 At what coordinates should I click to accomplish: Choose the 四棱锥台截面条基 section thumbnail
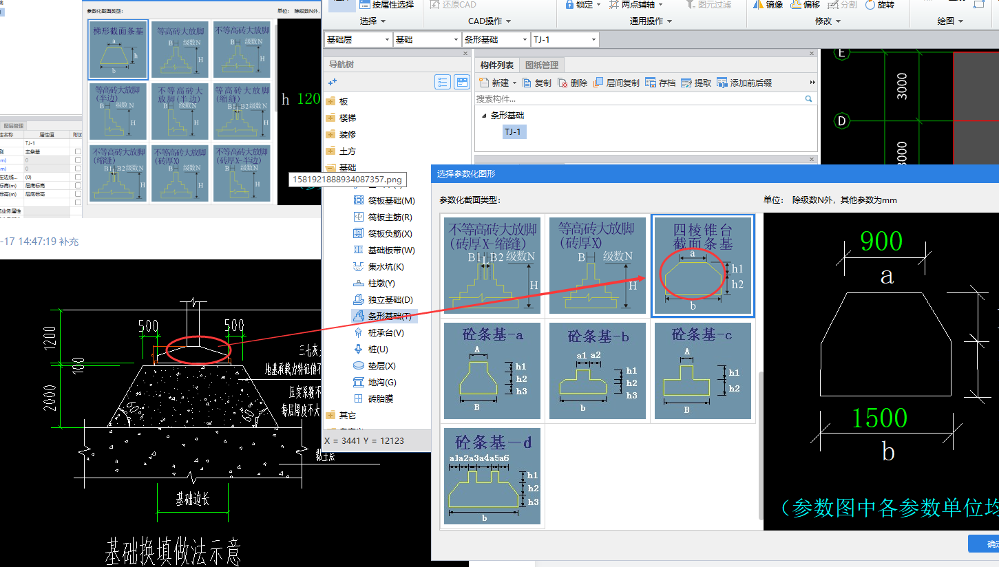click(703, 266)
